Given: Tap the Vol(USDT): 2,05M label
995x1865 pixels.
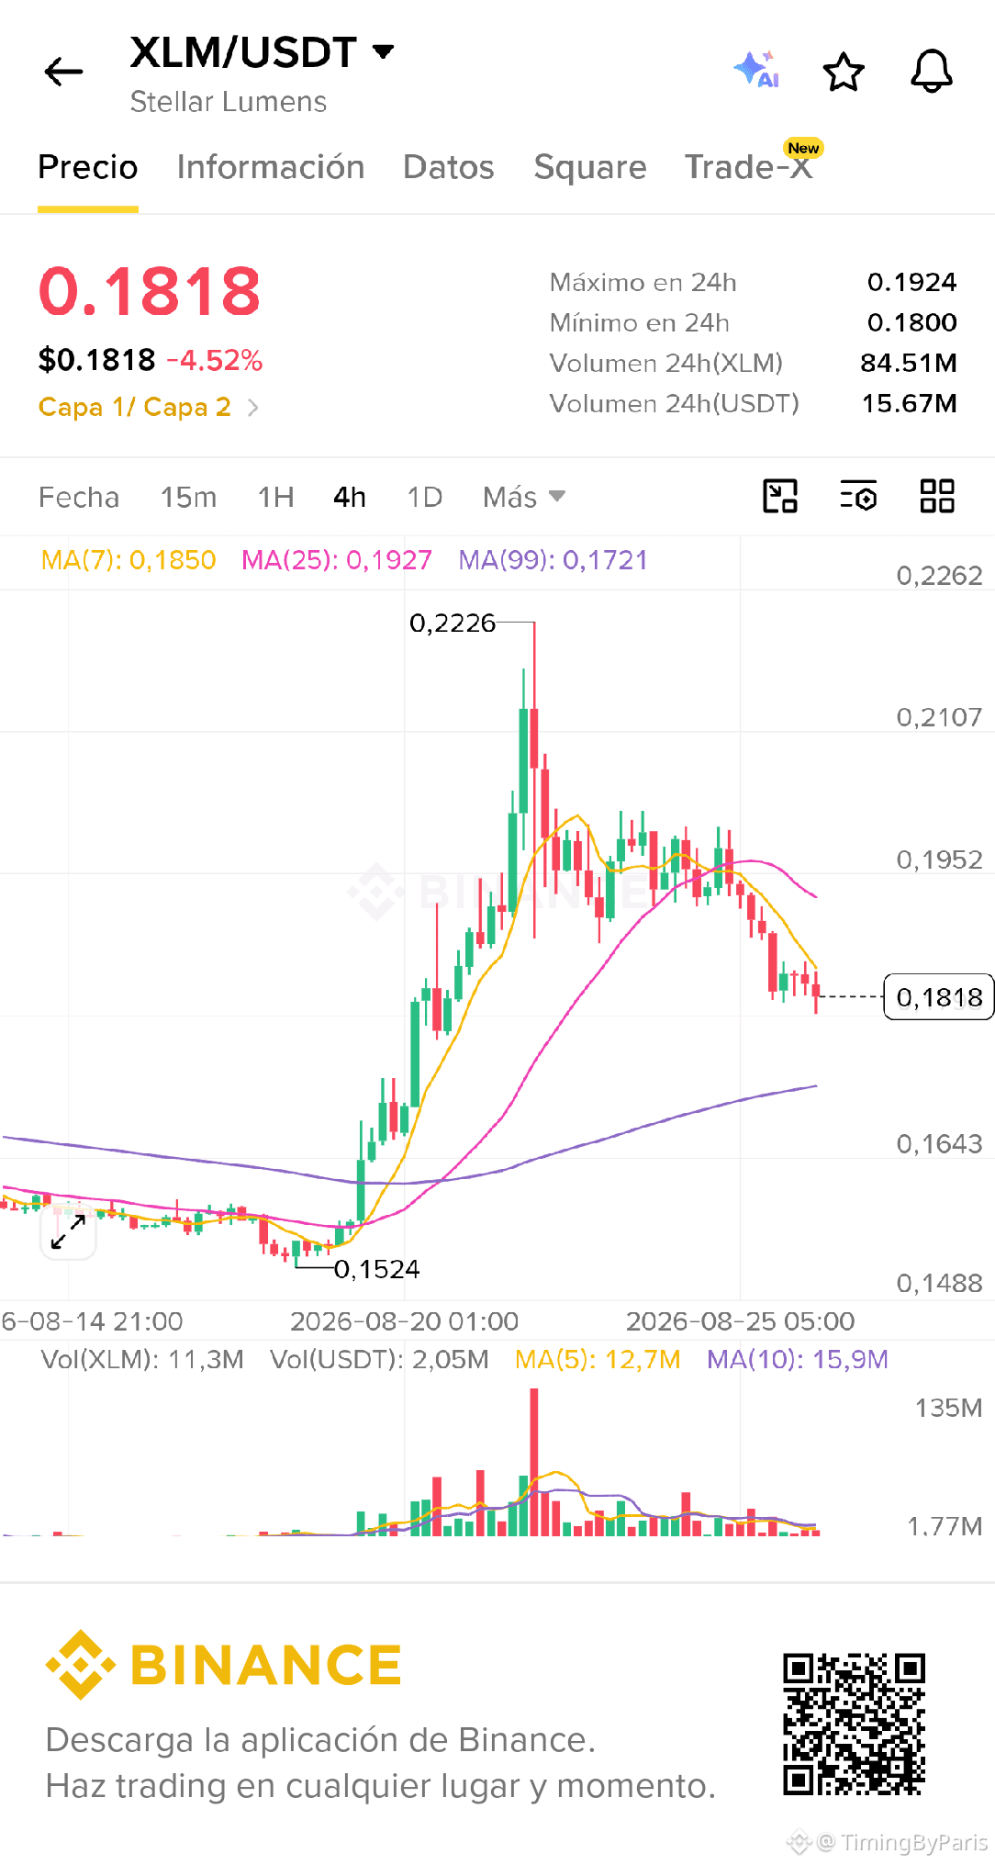Looking at the screenshot, I should pyautogui.click(x=379, y=1359).
